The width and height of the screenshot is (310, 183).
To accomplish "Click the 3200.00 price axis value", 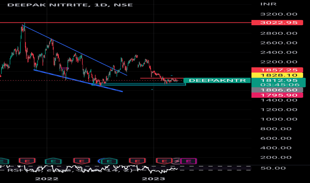I will click(x=279, y=14).
